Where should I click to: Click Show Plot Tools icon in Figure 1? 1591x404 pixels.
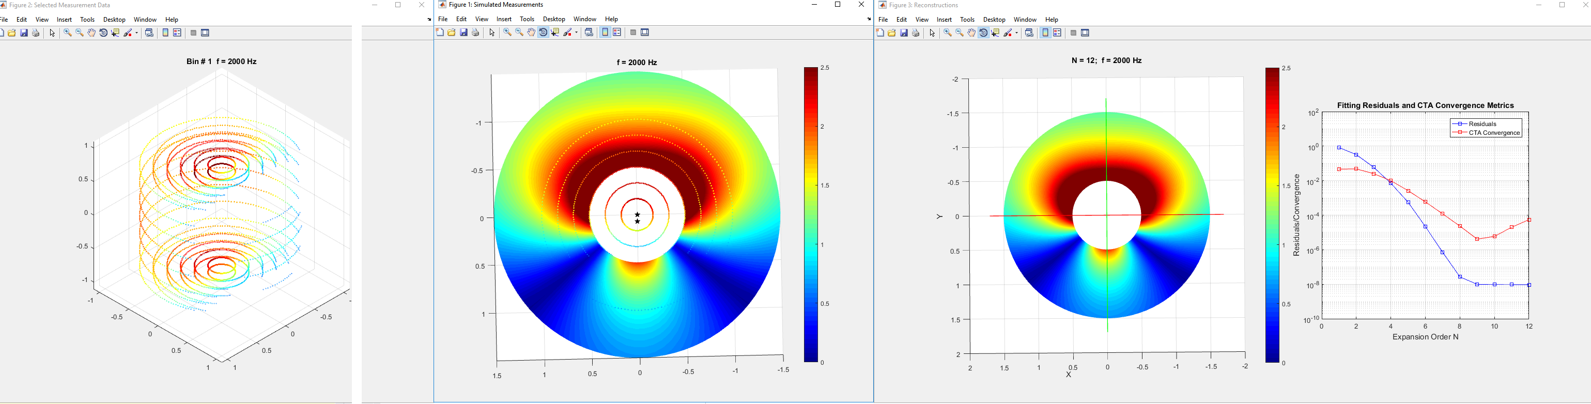point(645,32)
